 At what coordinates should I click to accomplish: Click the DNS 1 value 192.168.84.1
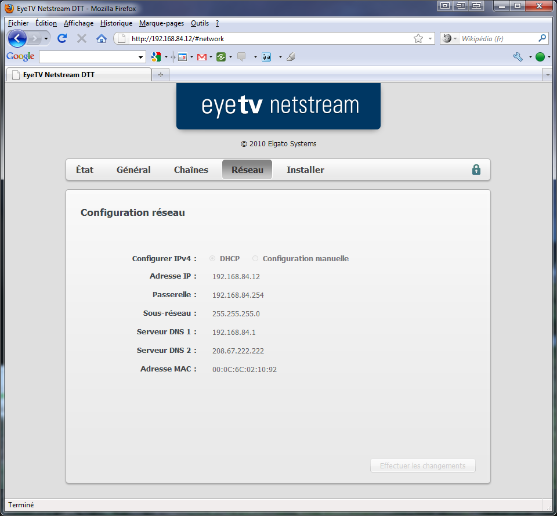[234, 332]
